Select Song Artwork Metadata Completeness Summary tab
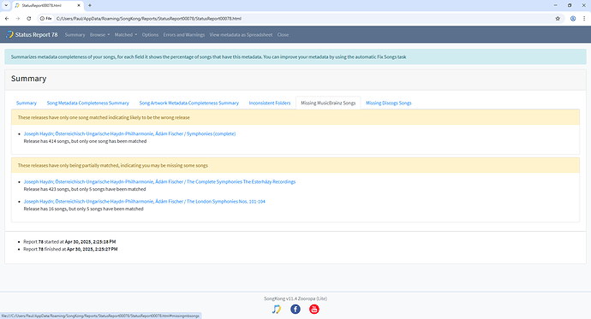The height and width of the screenshot is (319, 591). pyautogui.click(x=188, y=103)
